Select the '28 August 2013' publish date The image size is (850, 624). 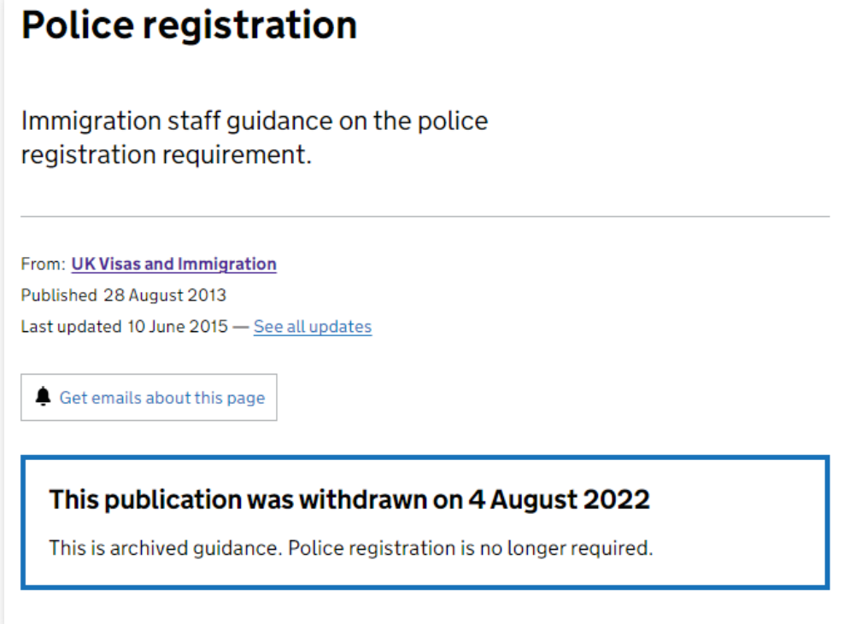pos(165,296)
